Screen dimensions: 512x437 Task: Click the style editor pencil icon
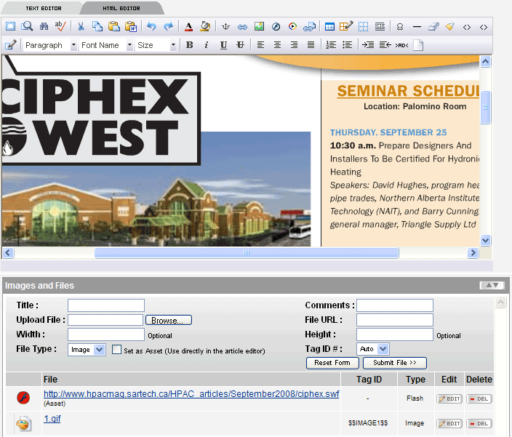pyautogui.click(x=10, y=44)
